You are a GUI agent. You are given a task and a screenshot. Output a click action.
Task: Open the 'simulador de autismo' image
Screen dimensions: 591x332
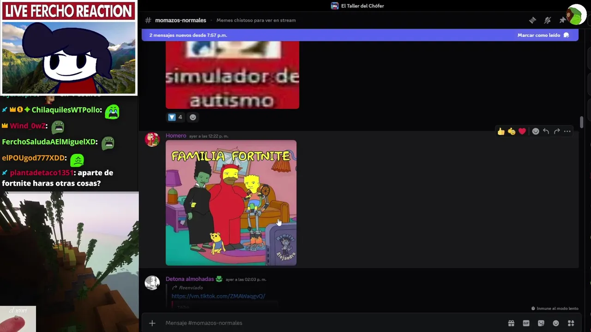pyautogui.click(x=232, y=75)
